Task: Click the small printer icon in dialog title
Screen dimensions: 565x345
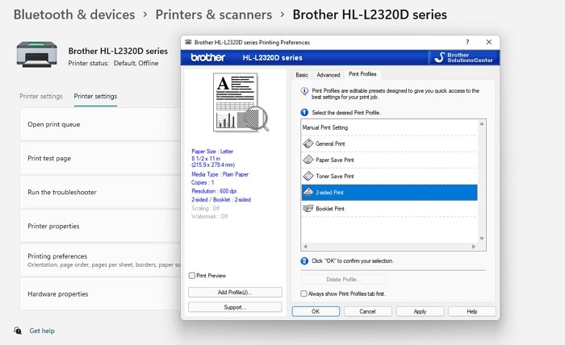Action: coord(188,42)
